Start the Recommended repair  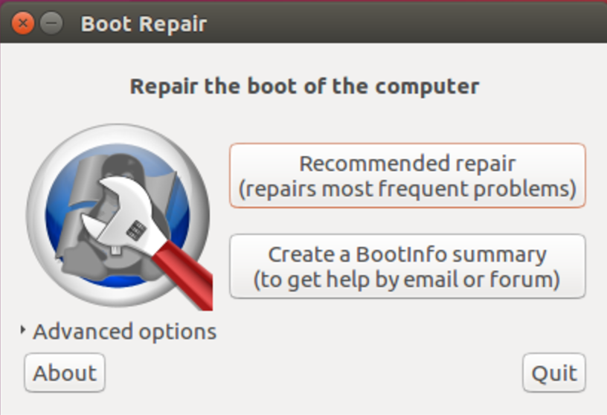click(x=408, y=176)
